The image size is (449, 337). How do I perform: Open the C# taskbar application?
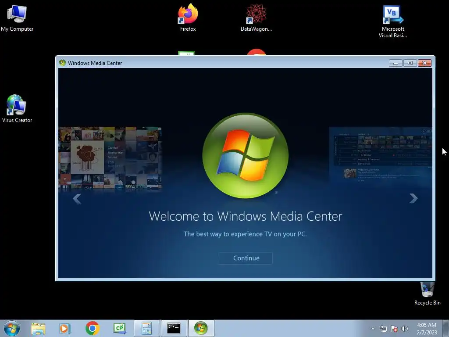pos(119,328)
